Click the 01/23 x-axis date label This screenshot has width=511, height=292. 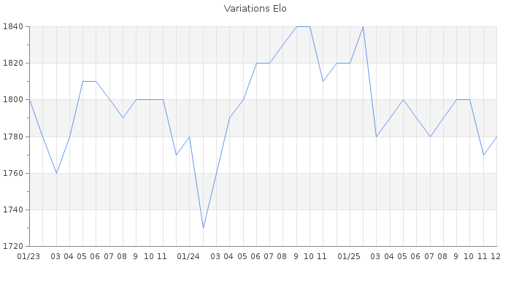point(28,256)
